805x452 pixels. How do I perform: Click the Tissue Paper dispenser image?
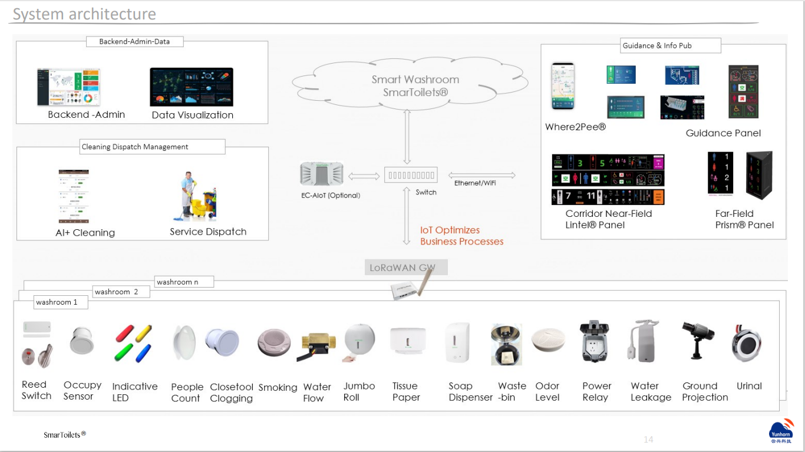point(408,341)
